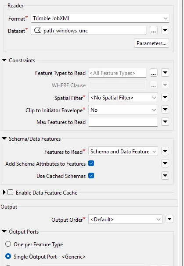This screenshot has height=266, width=184.
Task: Open Feature Types to Read arrow menu
Action: tap(165, 73)
